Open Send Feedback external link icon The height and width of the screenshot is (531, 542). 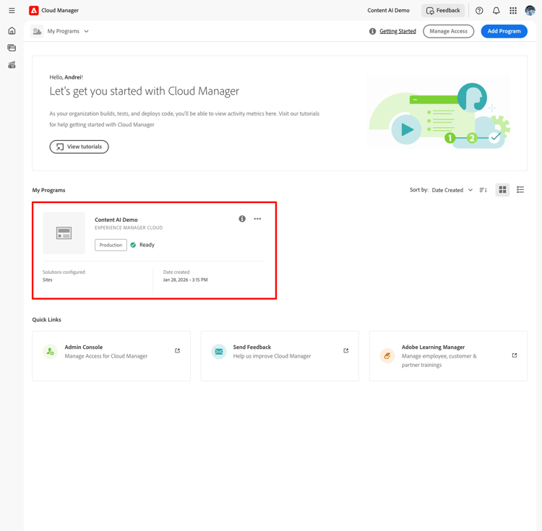pos(345,350)
